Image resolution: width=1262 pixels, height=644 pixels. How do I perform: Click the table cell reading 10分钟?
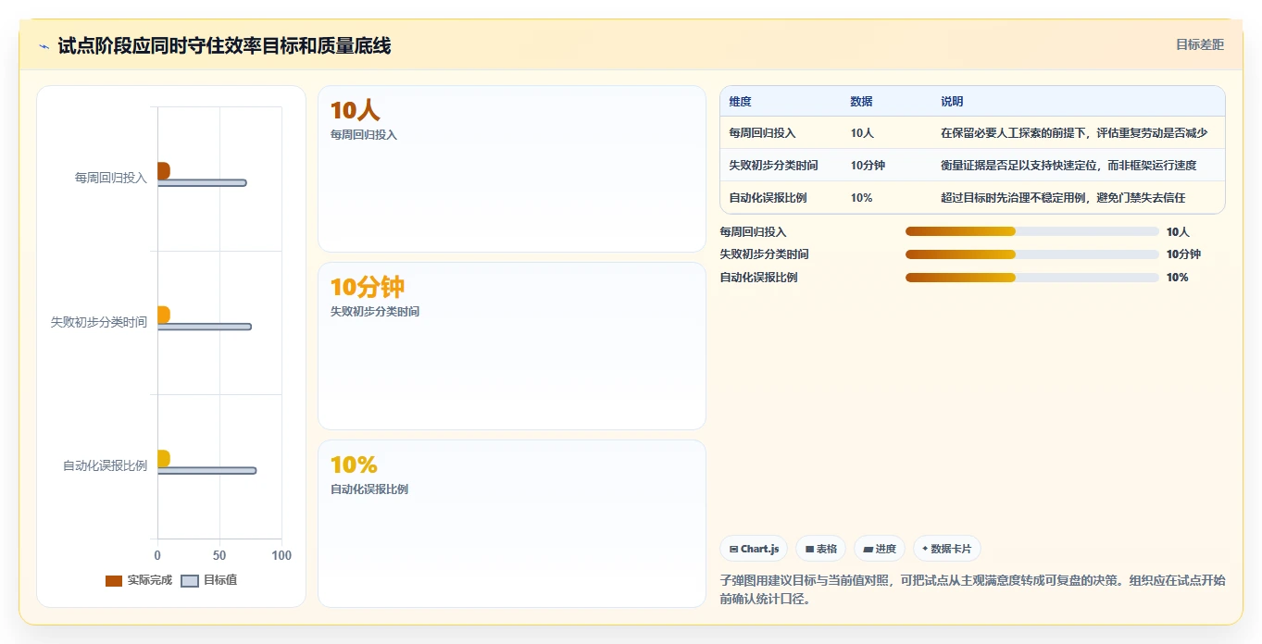[868, 166]
